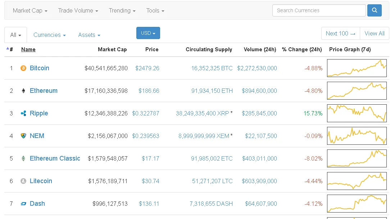Sort by Volume (24h) header
390x219 pixels.
[x=260, y=49]
